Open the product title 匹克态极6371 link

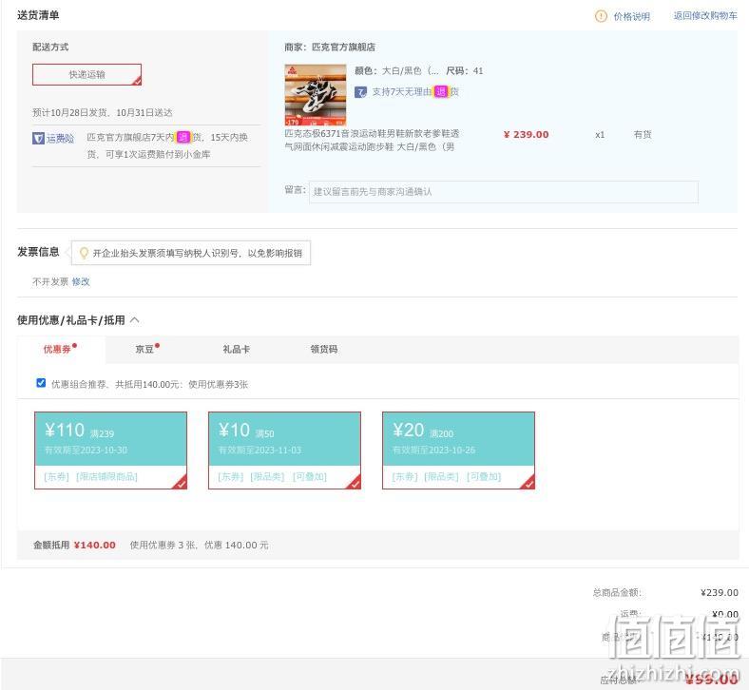pyautogui.click(x=372, y=141)
